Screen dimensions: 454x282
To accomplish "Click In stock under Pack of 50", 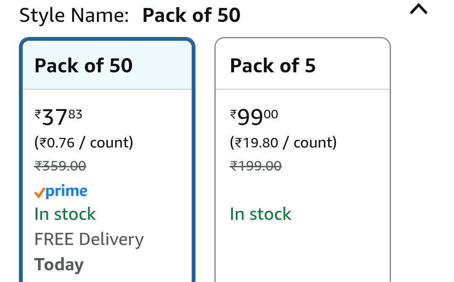I will 65,214.
